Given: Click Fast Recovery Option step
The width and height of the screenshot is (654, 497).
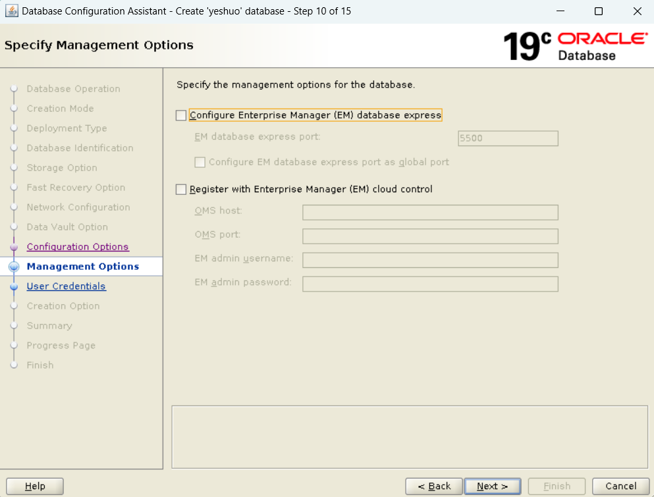Looking at the screenshot, I should click(76, 188).
